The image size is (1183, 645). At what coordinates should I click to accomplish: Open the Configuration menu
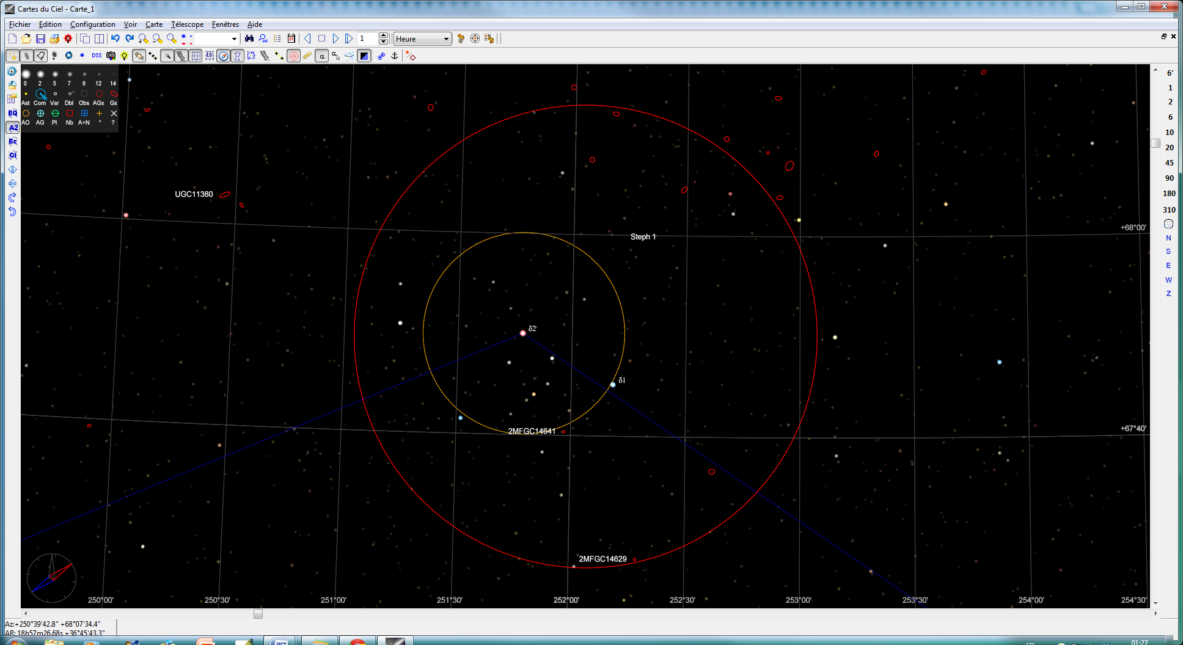coord(92,24)
